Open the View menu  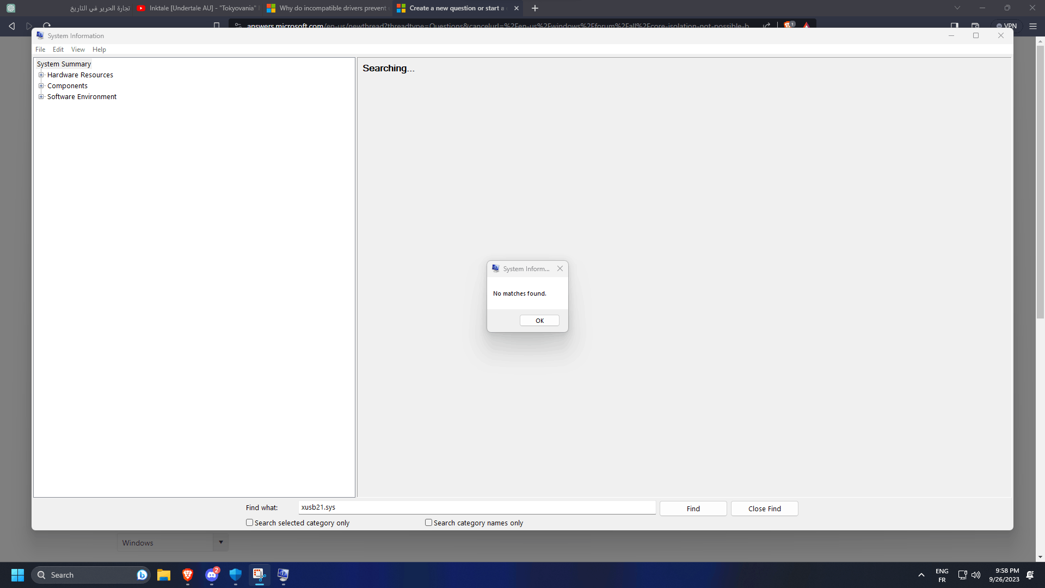click(78, 50)
